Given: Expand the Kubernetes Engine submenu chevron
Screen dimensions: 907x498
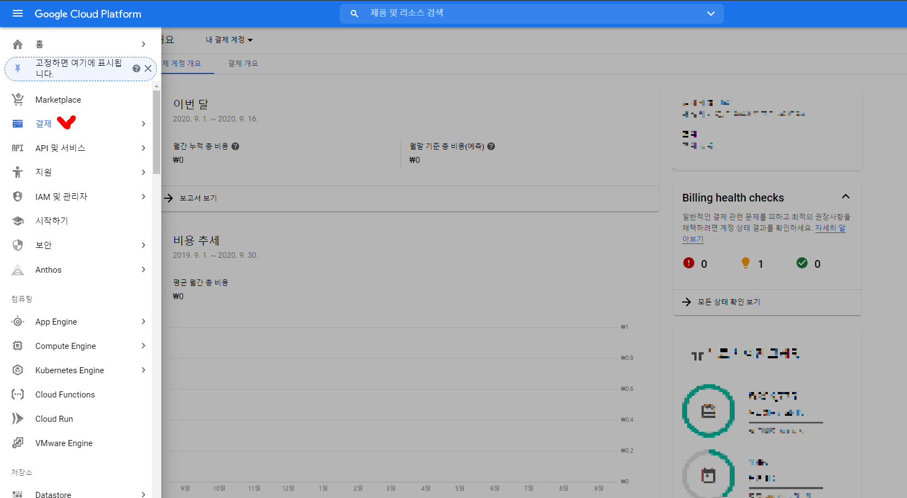Looking at the screenshot, I should click(x=144, y=370).
